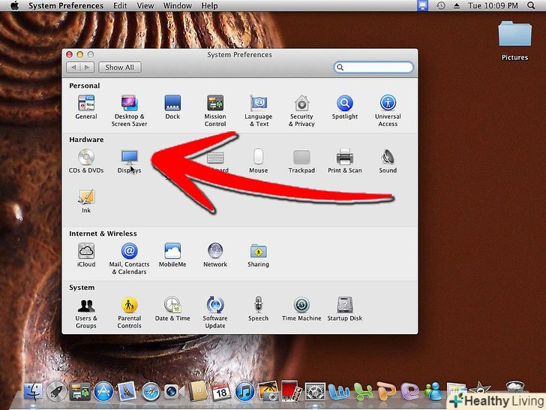Click the clock showing Tue 10:09 PM
This screenshot has height=410, width=546.
[x=493, y=5]
